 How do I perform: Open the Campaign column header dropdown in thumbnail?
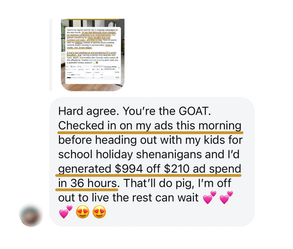pyautogui.click(x=85, y=72)
